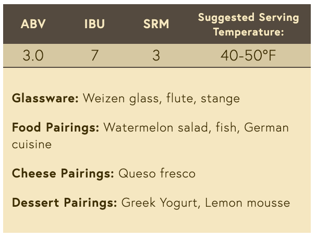Screen dimensions: 316x237
Task: Click the Suggested Serving Temperature header
Action: click(x=249, y=25)
